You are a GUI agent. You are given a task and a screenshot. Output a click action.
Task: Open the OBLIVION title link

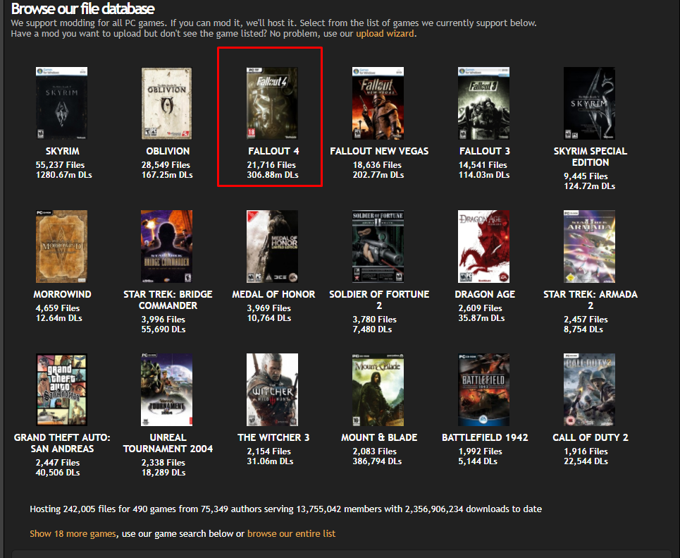click(x=168, y=151)
